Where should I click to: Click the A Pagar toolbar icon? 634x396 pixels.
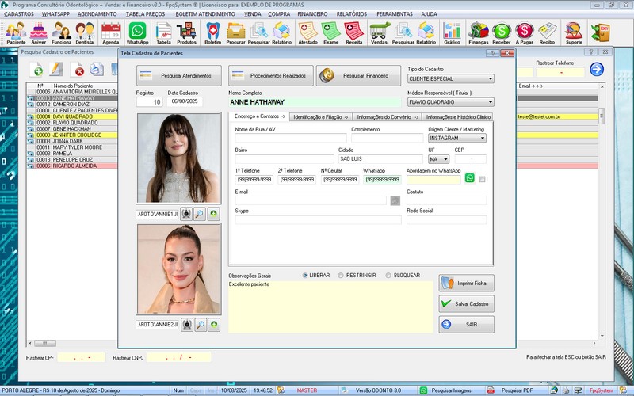coord(524,32)
